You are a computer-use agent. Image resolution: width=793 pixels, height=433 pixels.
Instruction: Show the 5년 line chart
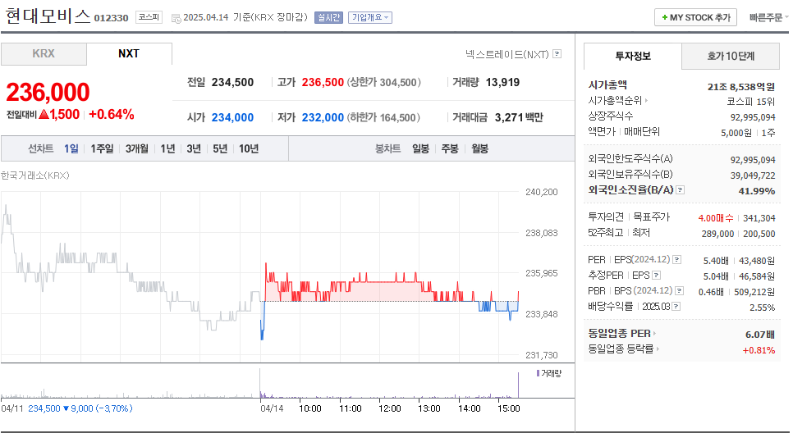coord(220,148)
